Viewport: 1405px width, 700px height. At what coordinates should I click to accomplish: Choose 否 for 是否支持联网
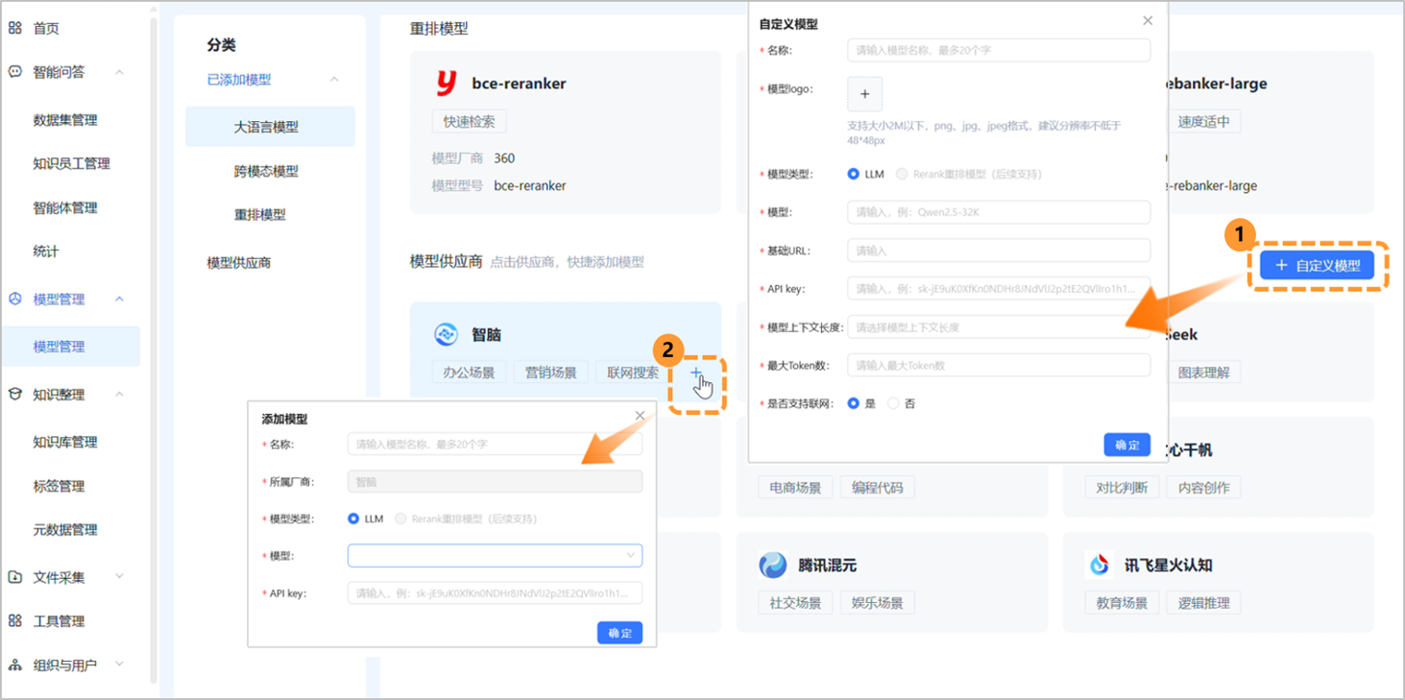(x=892, y=403)
